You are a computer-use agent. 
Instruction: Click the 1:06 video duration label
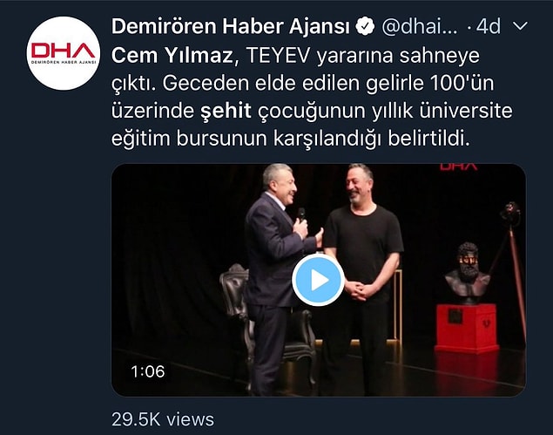148,371
